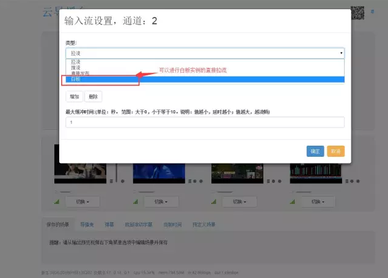Open menu icon beside the sepia photo channel
This screenshot has height=278, width=388.
[111, 181]
